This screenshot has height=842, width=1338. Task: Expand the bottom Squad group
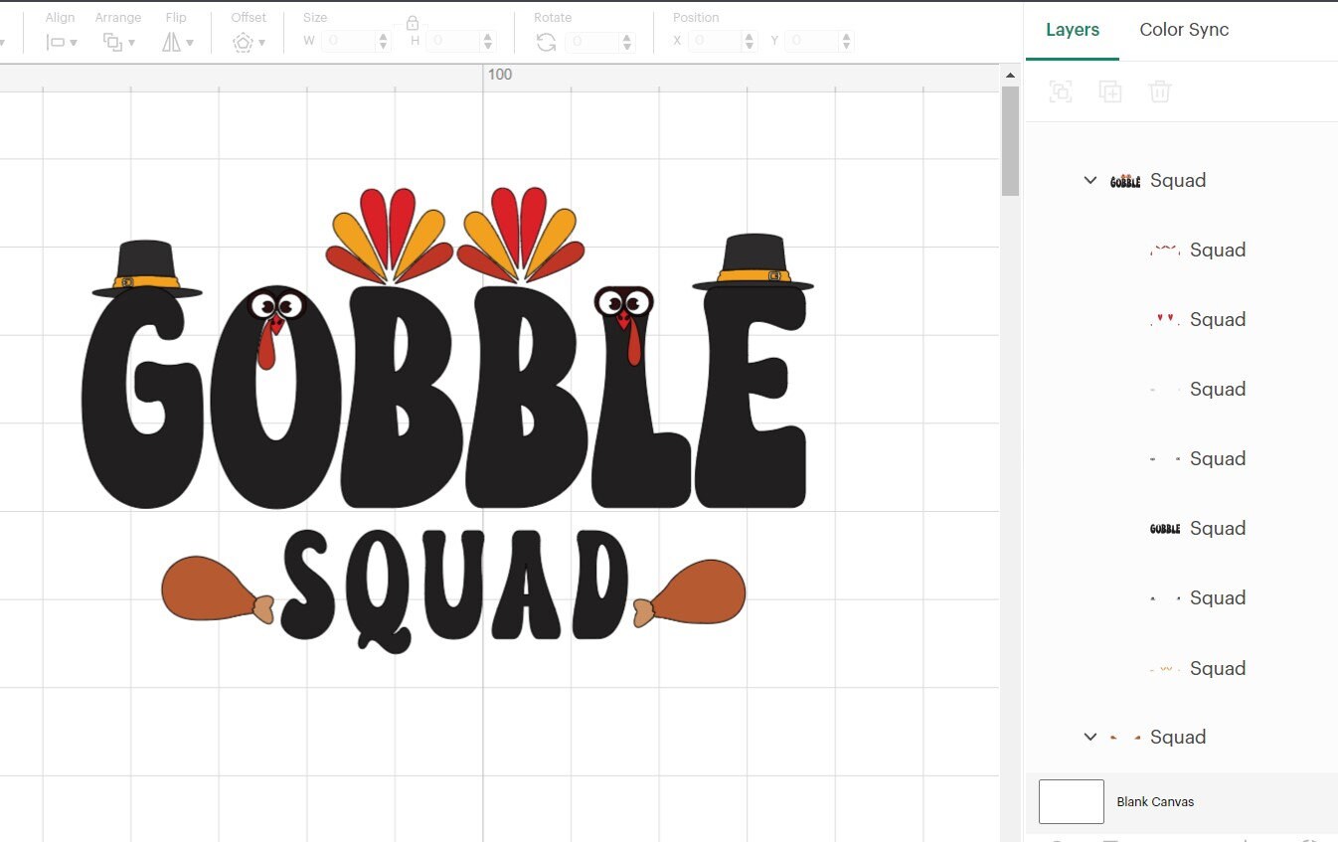(x=1090, y=737)
